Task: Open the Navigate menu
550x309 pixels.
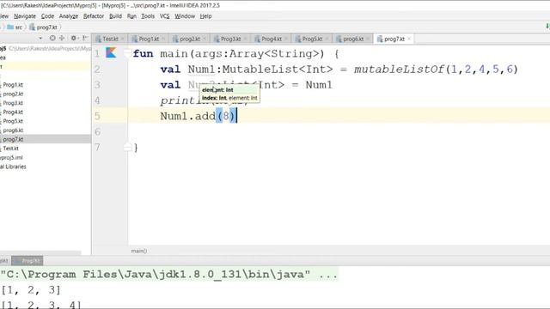Action: click(25, 16)
